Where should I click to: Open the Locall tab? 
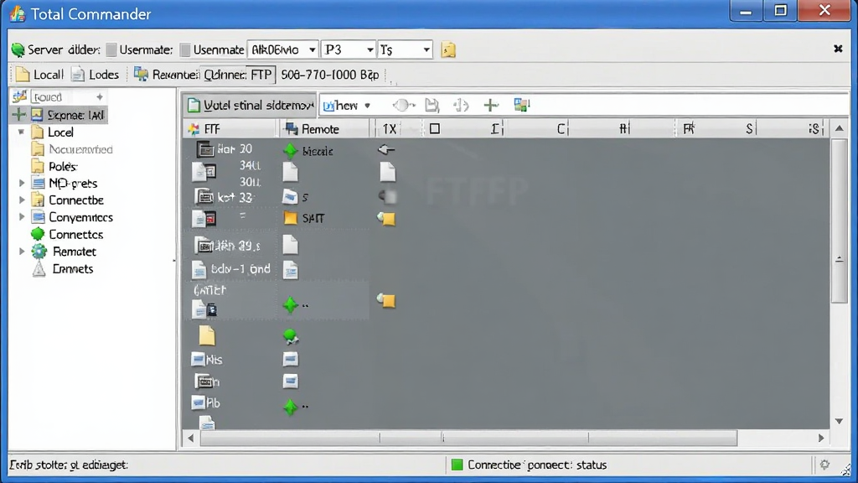(x=40, y=75)
